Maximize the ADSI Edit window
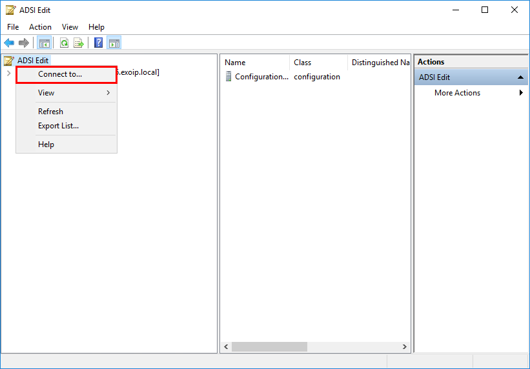 click(485, 10)
